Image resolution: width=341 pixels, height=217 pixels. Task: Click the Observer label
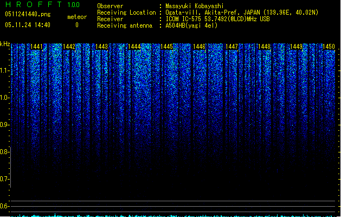click(x=110, y=6)
